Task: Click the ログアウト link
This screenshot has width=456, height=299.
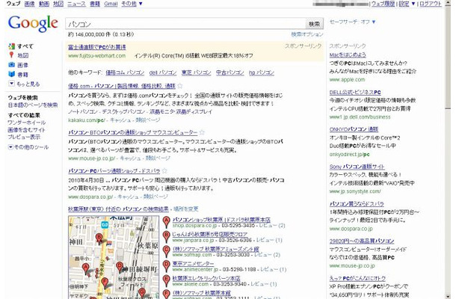Action: pos(430,4)
